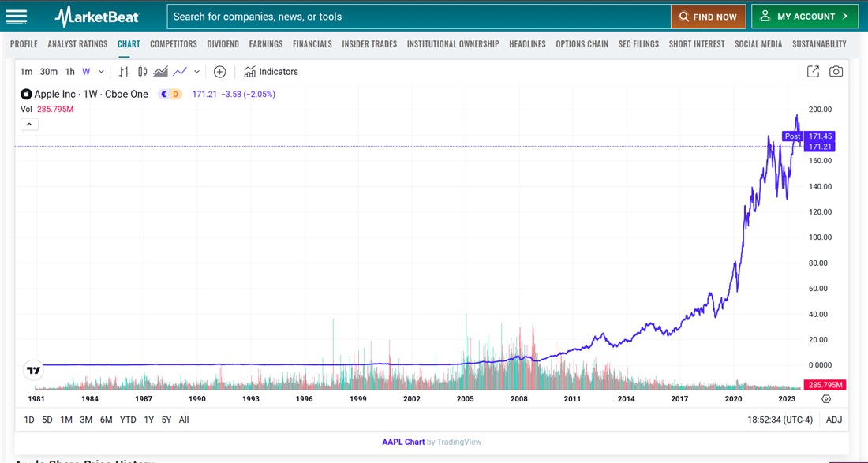Select the Area chart style icon

pyautogui.click(x=161, y=72)
